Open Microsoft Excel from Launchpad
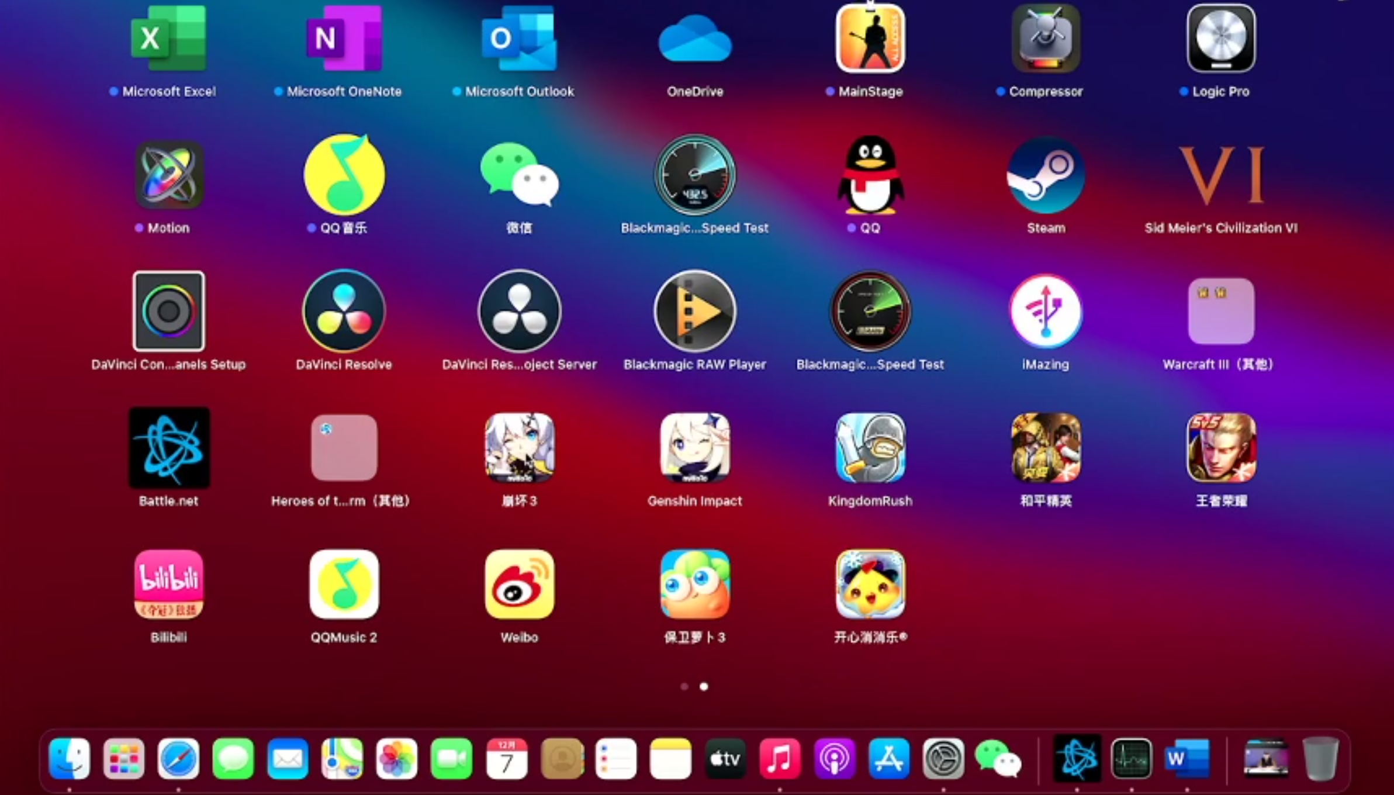 pos(169,39)
